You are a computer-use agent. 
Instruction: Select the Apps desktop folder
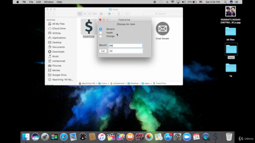tap(231, 49)
